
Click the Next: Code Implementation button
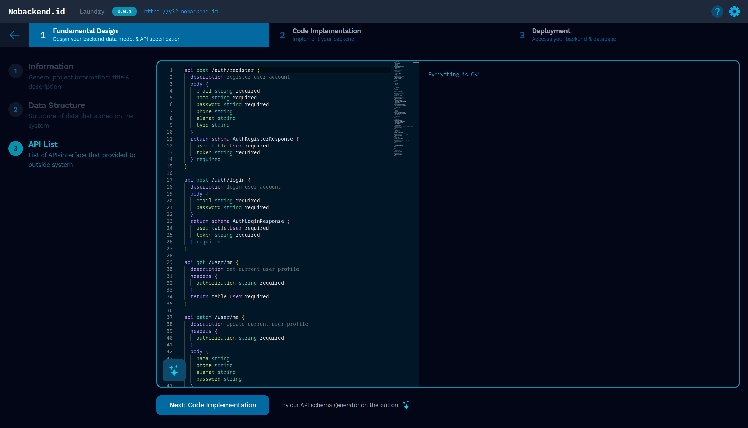(213, 405)
